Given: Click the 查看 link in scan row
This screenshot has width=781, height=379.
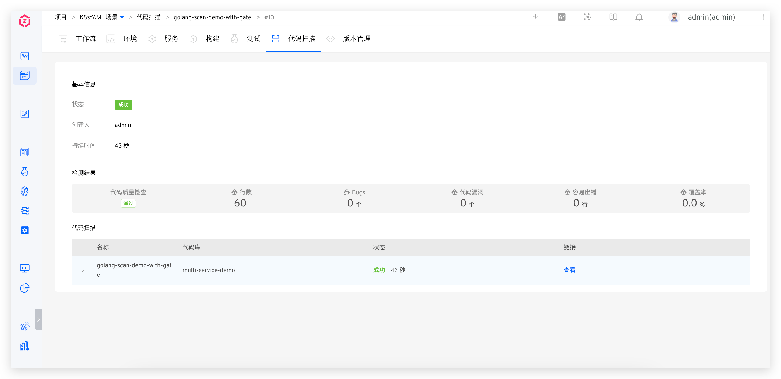Looking at the screenshot, I should pyautogui.click(x=569, y=270).
